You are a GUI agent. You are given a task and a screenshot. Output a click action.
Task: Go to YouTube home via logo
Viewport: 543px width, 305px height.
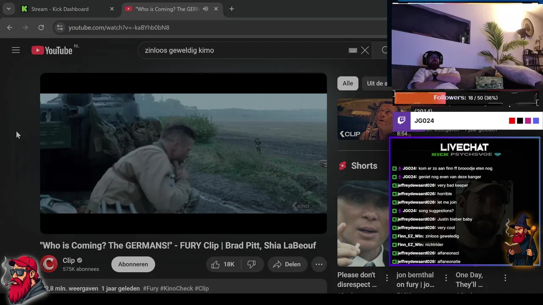pos(52,50)
